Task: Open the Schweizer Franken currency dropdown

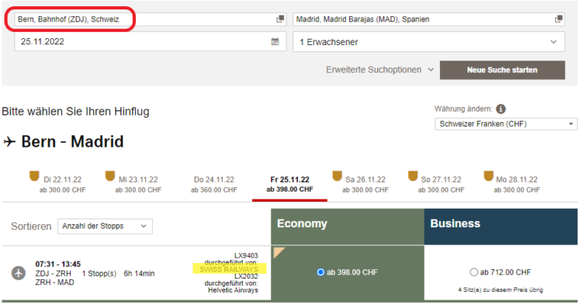Action: (x=506, y=124)
